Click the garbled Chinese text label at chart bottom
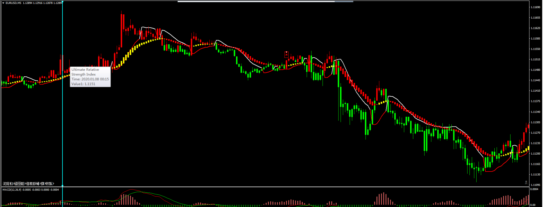 click(28, 184)
